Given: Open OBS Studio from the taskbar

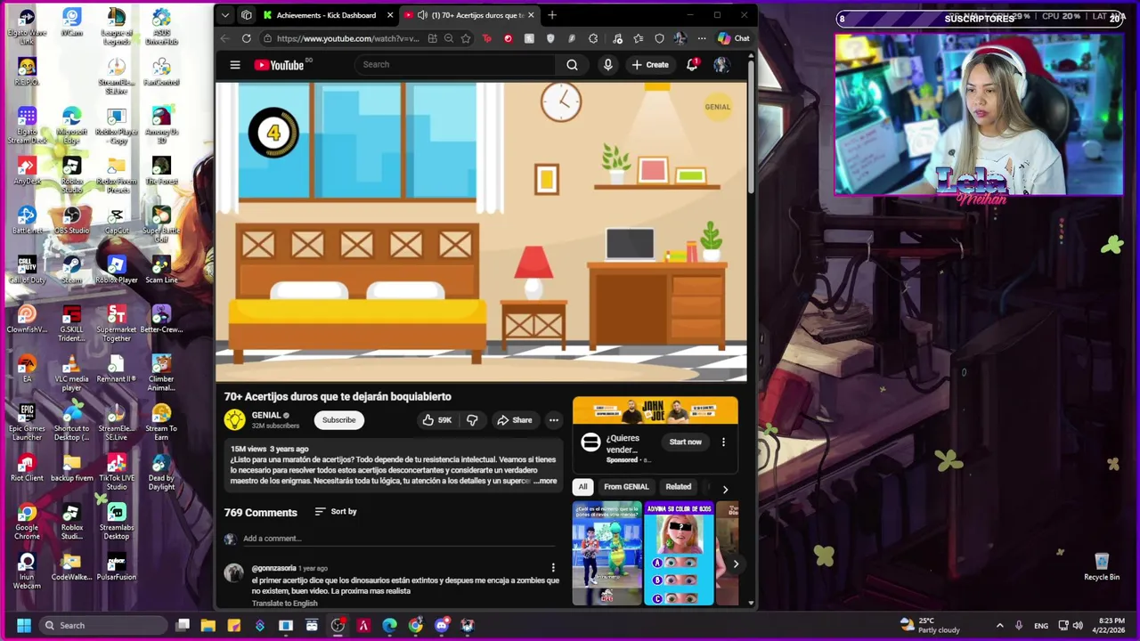Looking at the screenshot, I should click(x=338, y=625).
